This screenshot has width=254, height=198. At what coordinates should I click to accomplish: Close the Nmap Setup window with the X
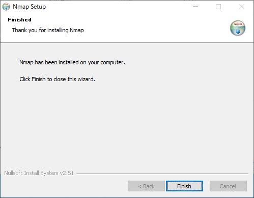point(242,7)
